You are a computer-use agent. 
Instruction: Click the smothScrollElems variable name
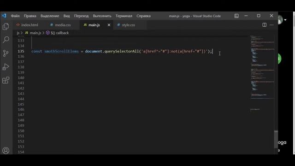point(61,51)
